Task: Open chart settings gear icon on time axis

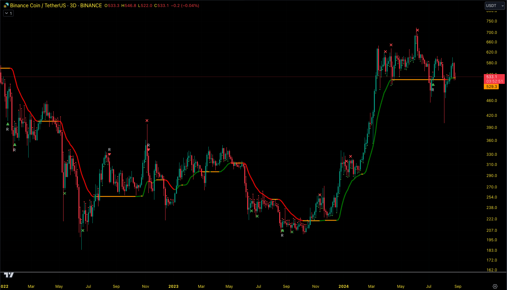Action: (x=495, y=286)
